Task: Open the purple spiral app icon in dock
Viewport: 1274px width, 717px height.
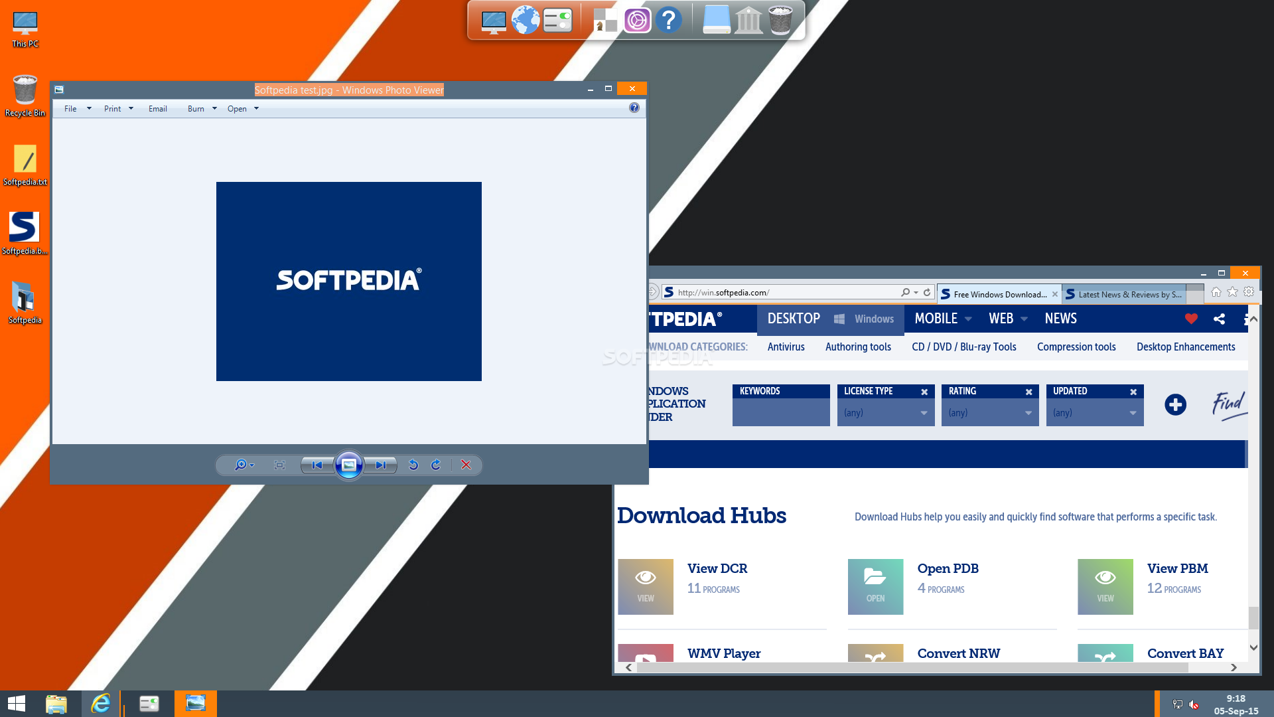Action: coord(637,21)
